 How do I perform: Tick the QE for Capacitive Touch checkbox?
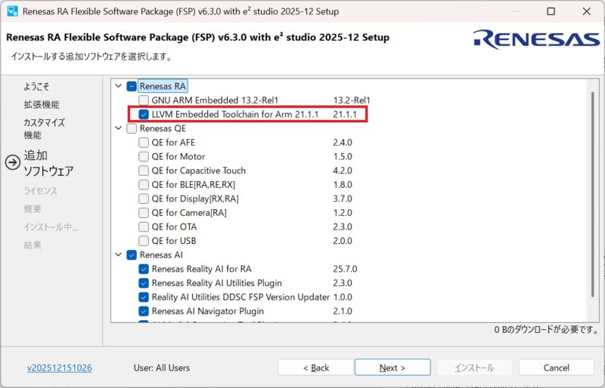(x=144, y=171)
